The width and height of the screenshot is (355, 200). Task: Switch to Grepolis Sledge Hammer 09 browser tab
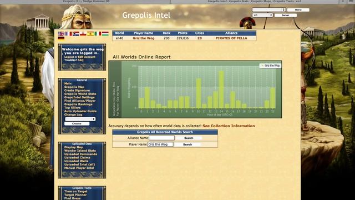coord(86,1)
